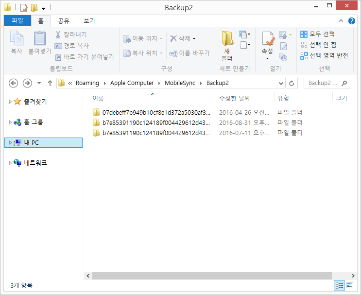Viewport: 361px width, 295px height.
Task: Open the 공유 ribbon tab
Action: pyautogui.click(x=64, y=21)
